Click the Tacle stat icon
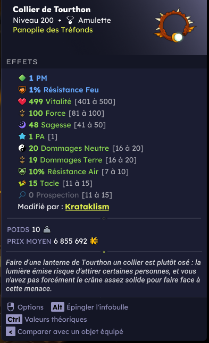 tap(22, 183)
